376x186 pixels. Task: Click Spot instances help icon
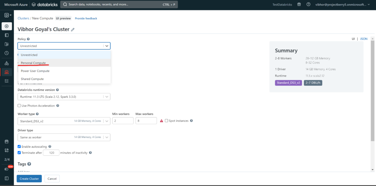coord(191,121)
